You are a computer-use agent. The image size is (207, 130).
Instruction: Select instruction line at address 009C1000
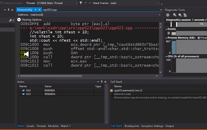pyautogui.click(x=89, y=45)
